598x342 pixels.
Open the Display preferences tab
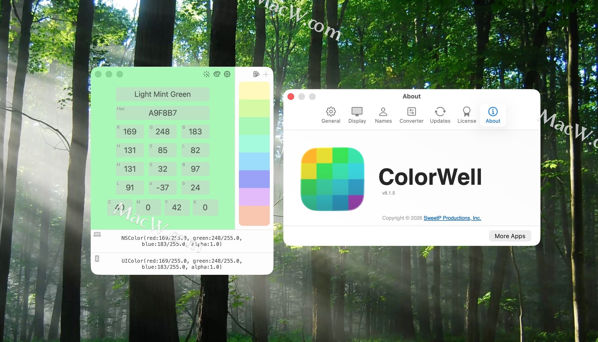click(357, 115)
